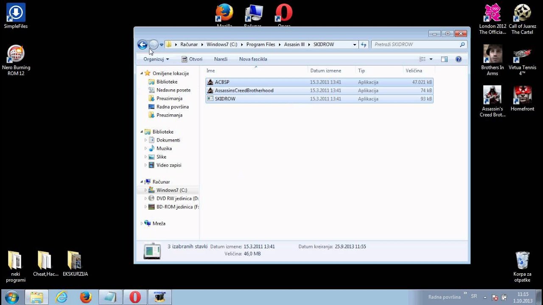Viewport: 543px width, 305px height.
Task: Sort by Datum izmene column header
Action: pos(331,71)
